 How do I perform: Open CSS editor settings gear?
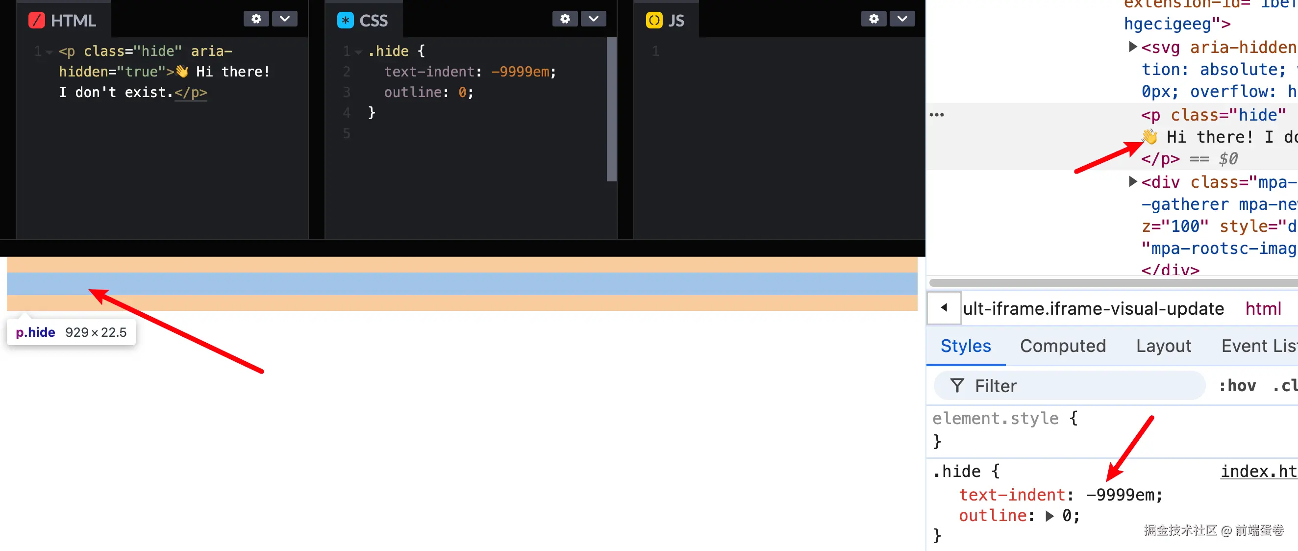(x=564, y=19)
